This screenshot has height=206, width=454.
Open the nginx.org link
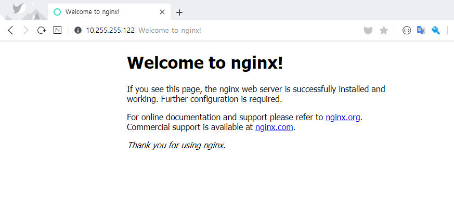[343, 118]
